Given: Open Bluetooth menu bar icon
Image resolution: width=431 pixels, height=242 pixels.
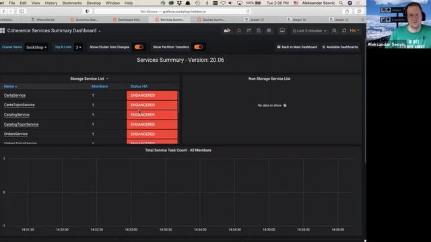Looking at the screenshot, I should (207, 3).
